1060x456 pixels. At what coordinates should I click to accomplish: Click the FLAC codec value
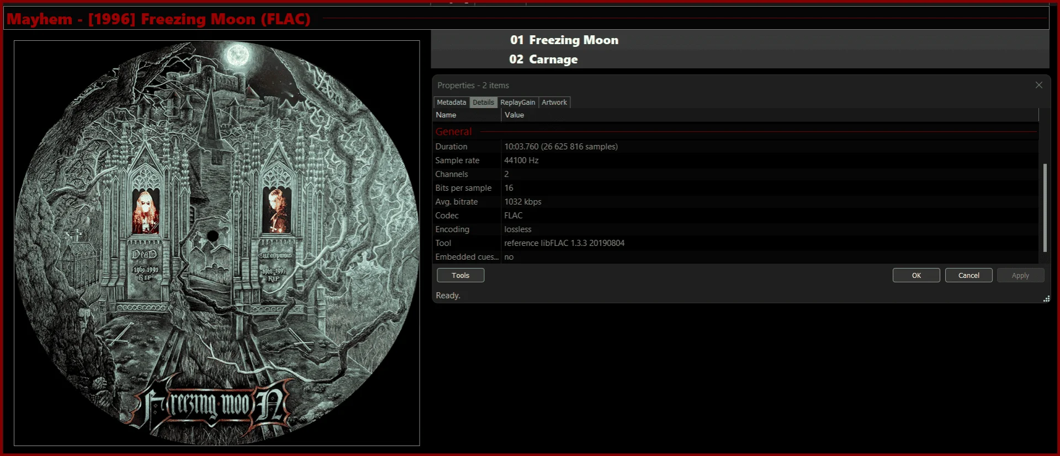(x=513, y=216)
